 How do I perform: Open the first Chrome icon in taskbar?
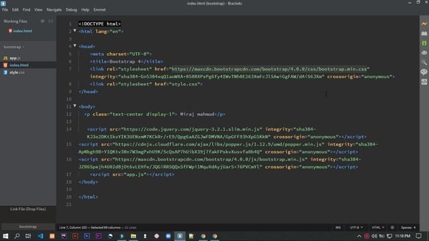203,236
